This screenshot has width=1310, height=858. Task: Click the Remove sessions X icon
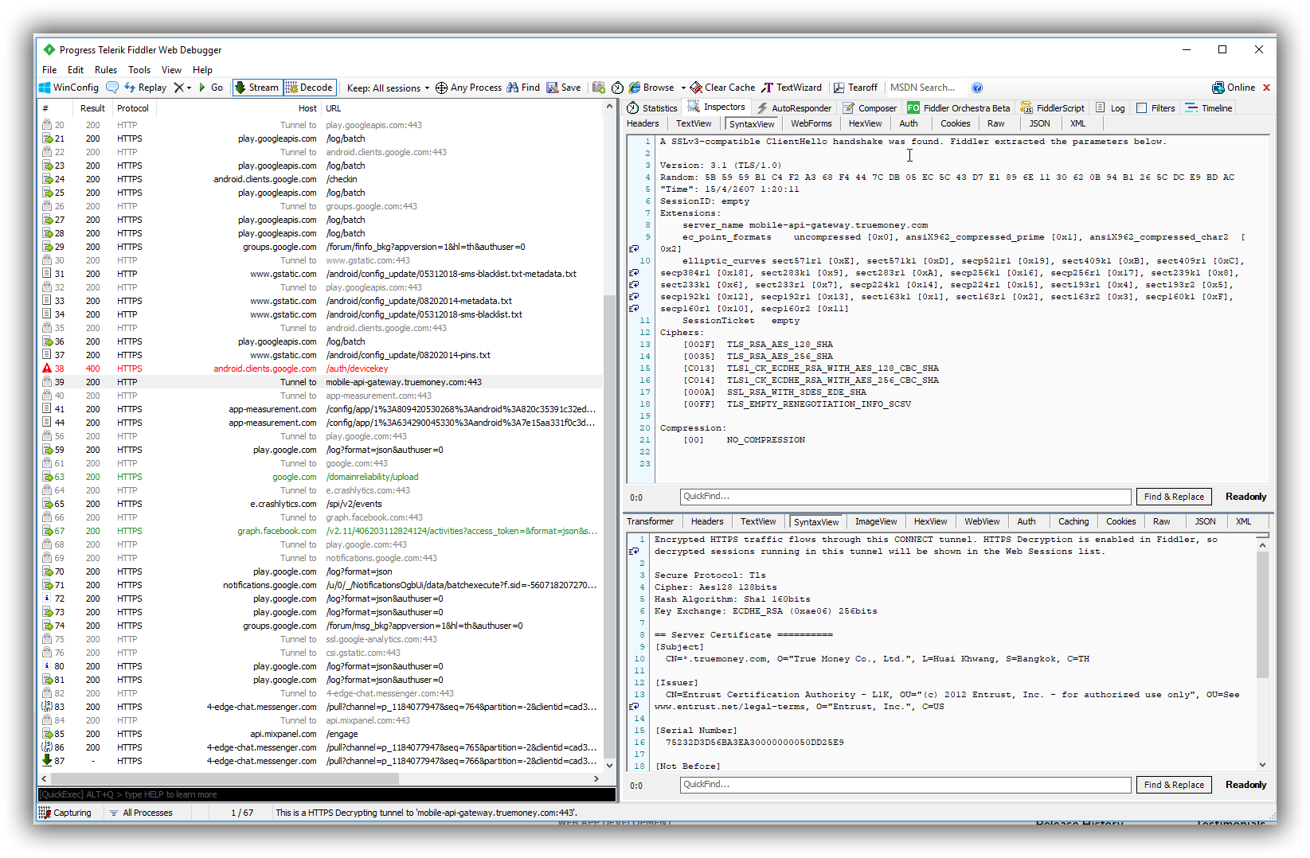(x=178, y=88)
